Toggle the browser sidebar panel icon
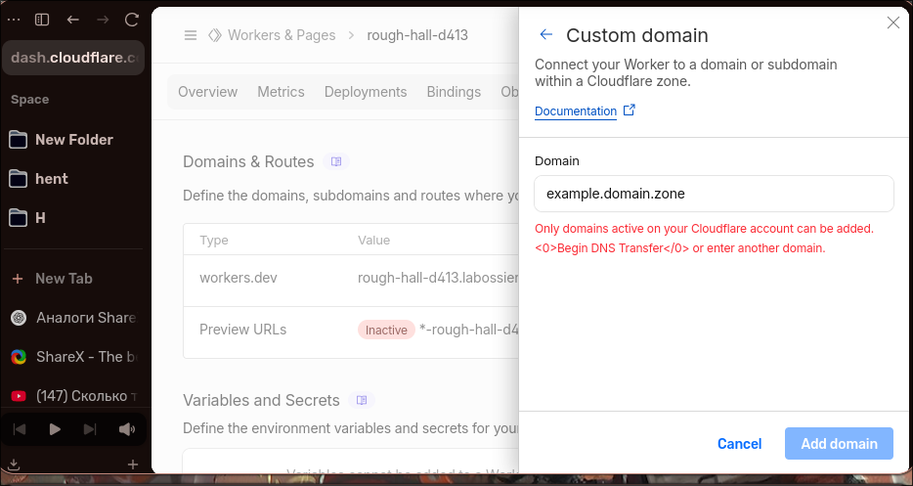Image resolution: width=913 pixels, height=486 pixels. click(x=42, y=19)
